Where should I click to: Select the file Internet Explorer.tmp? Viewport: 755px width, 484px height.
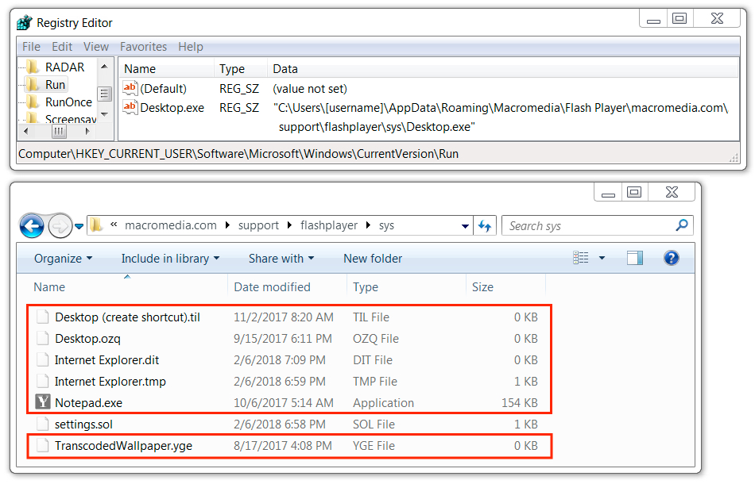[x=110, y=382]
